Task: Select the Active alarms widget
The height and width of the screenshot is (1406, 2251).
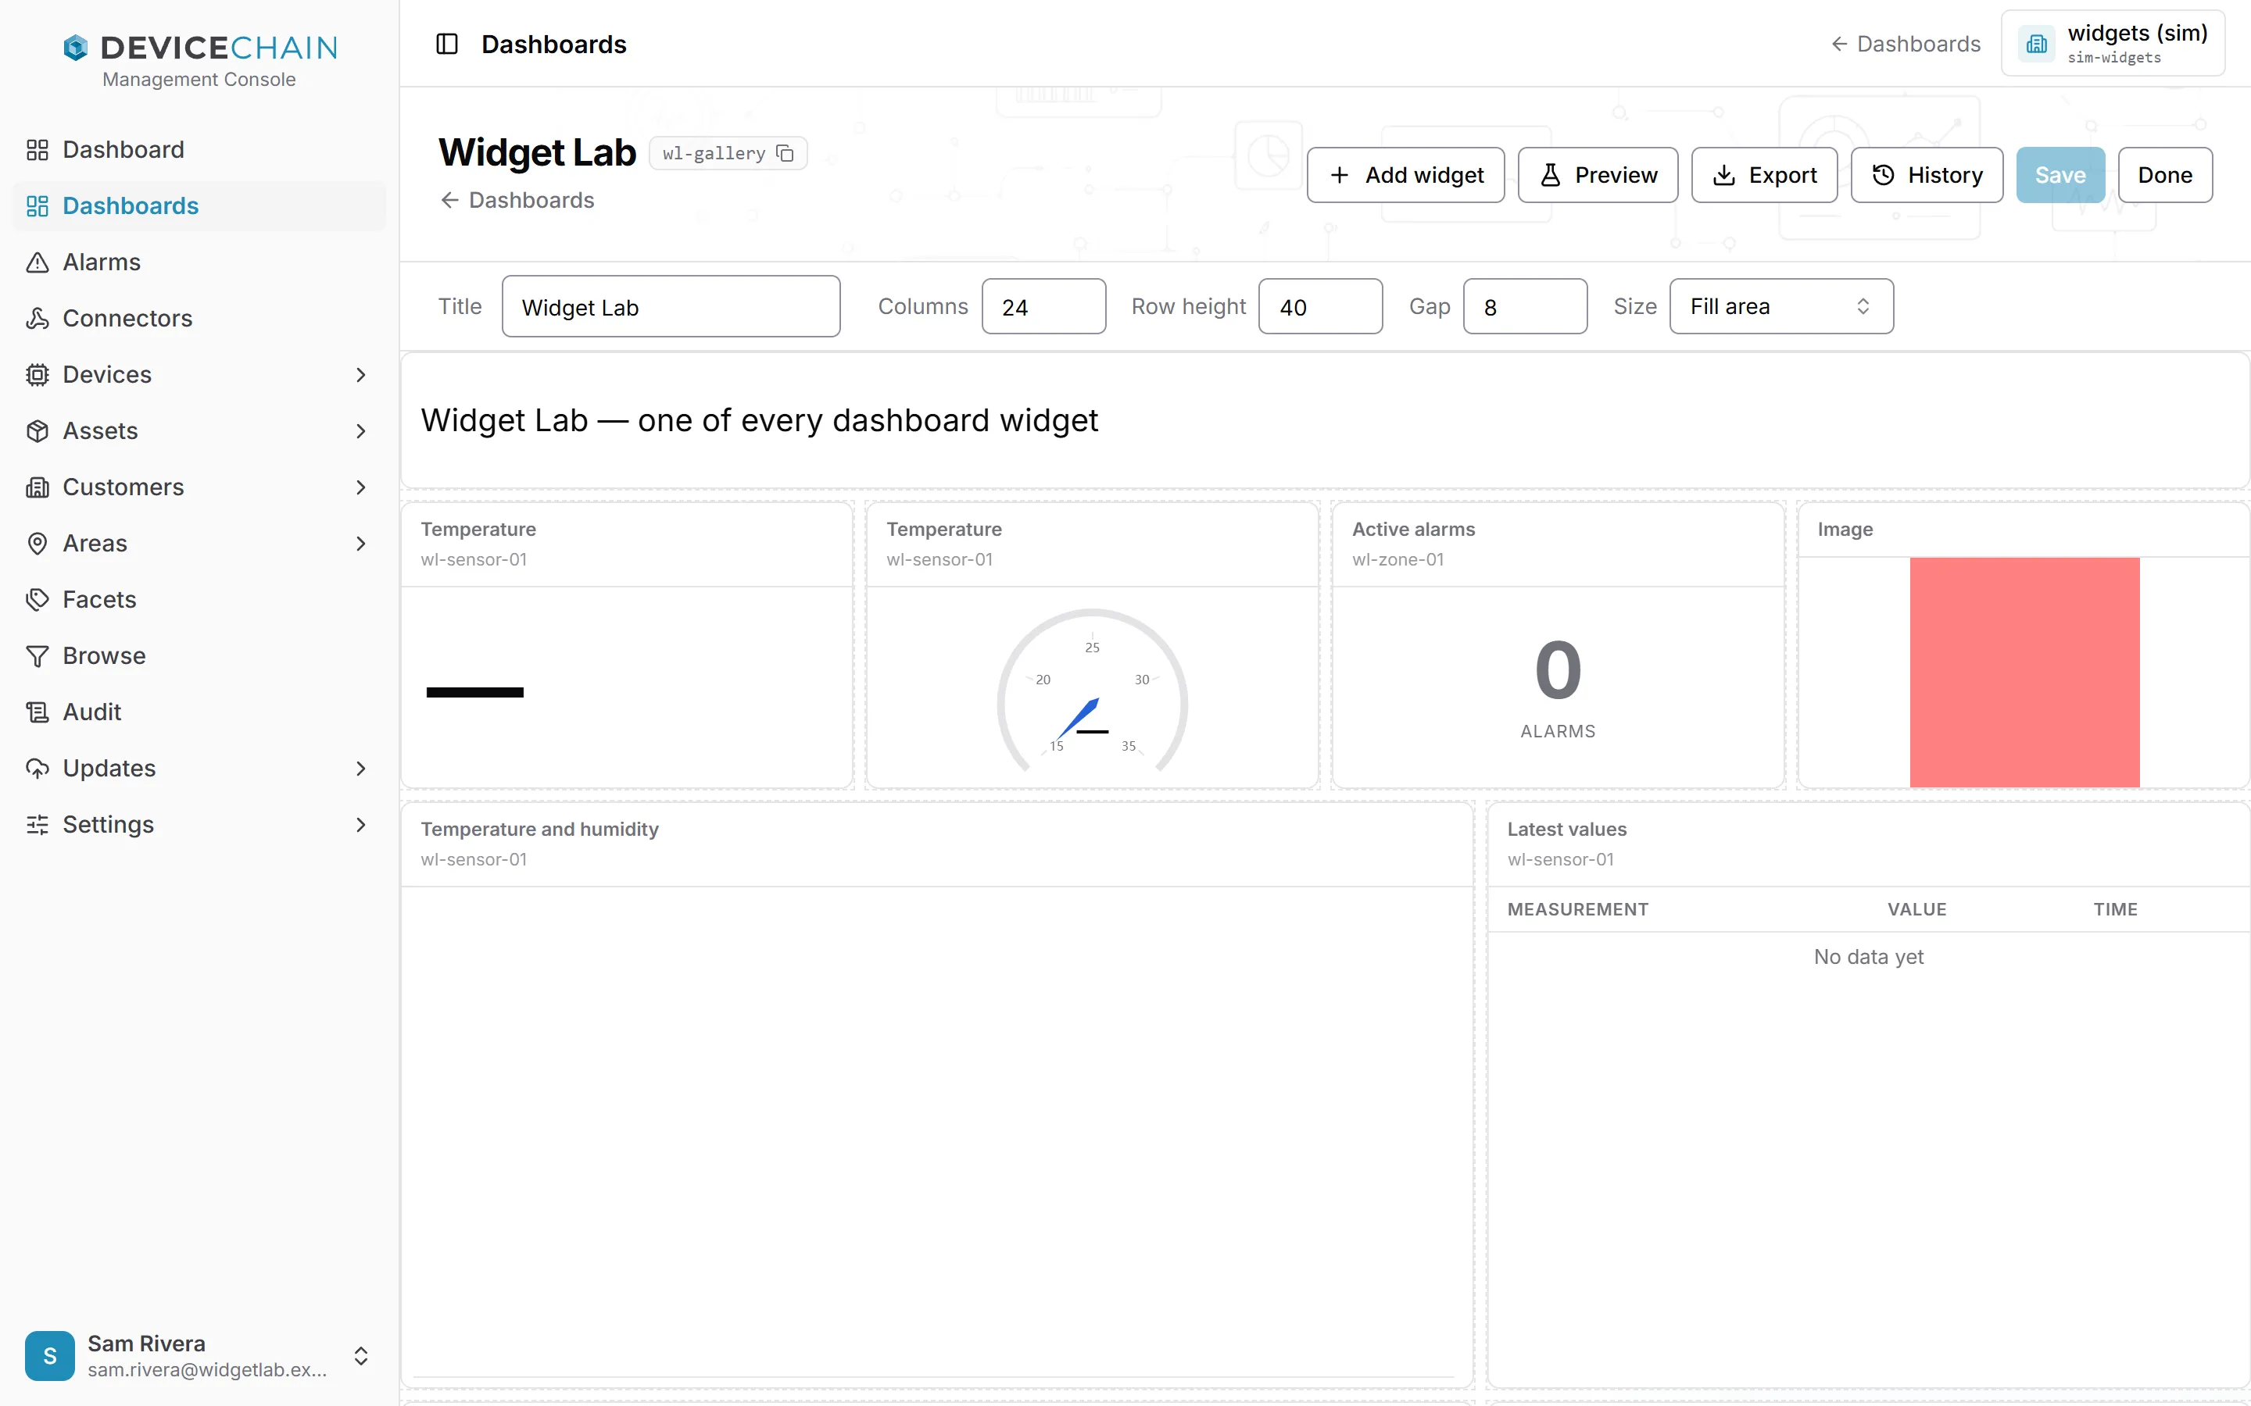Action: coord(1558,645)
